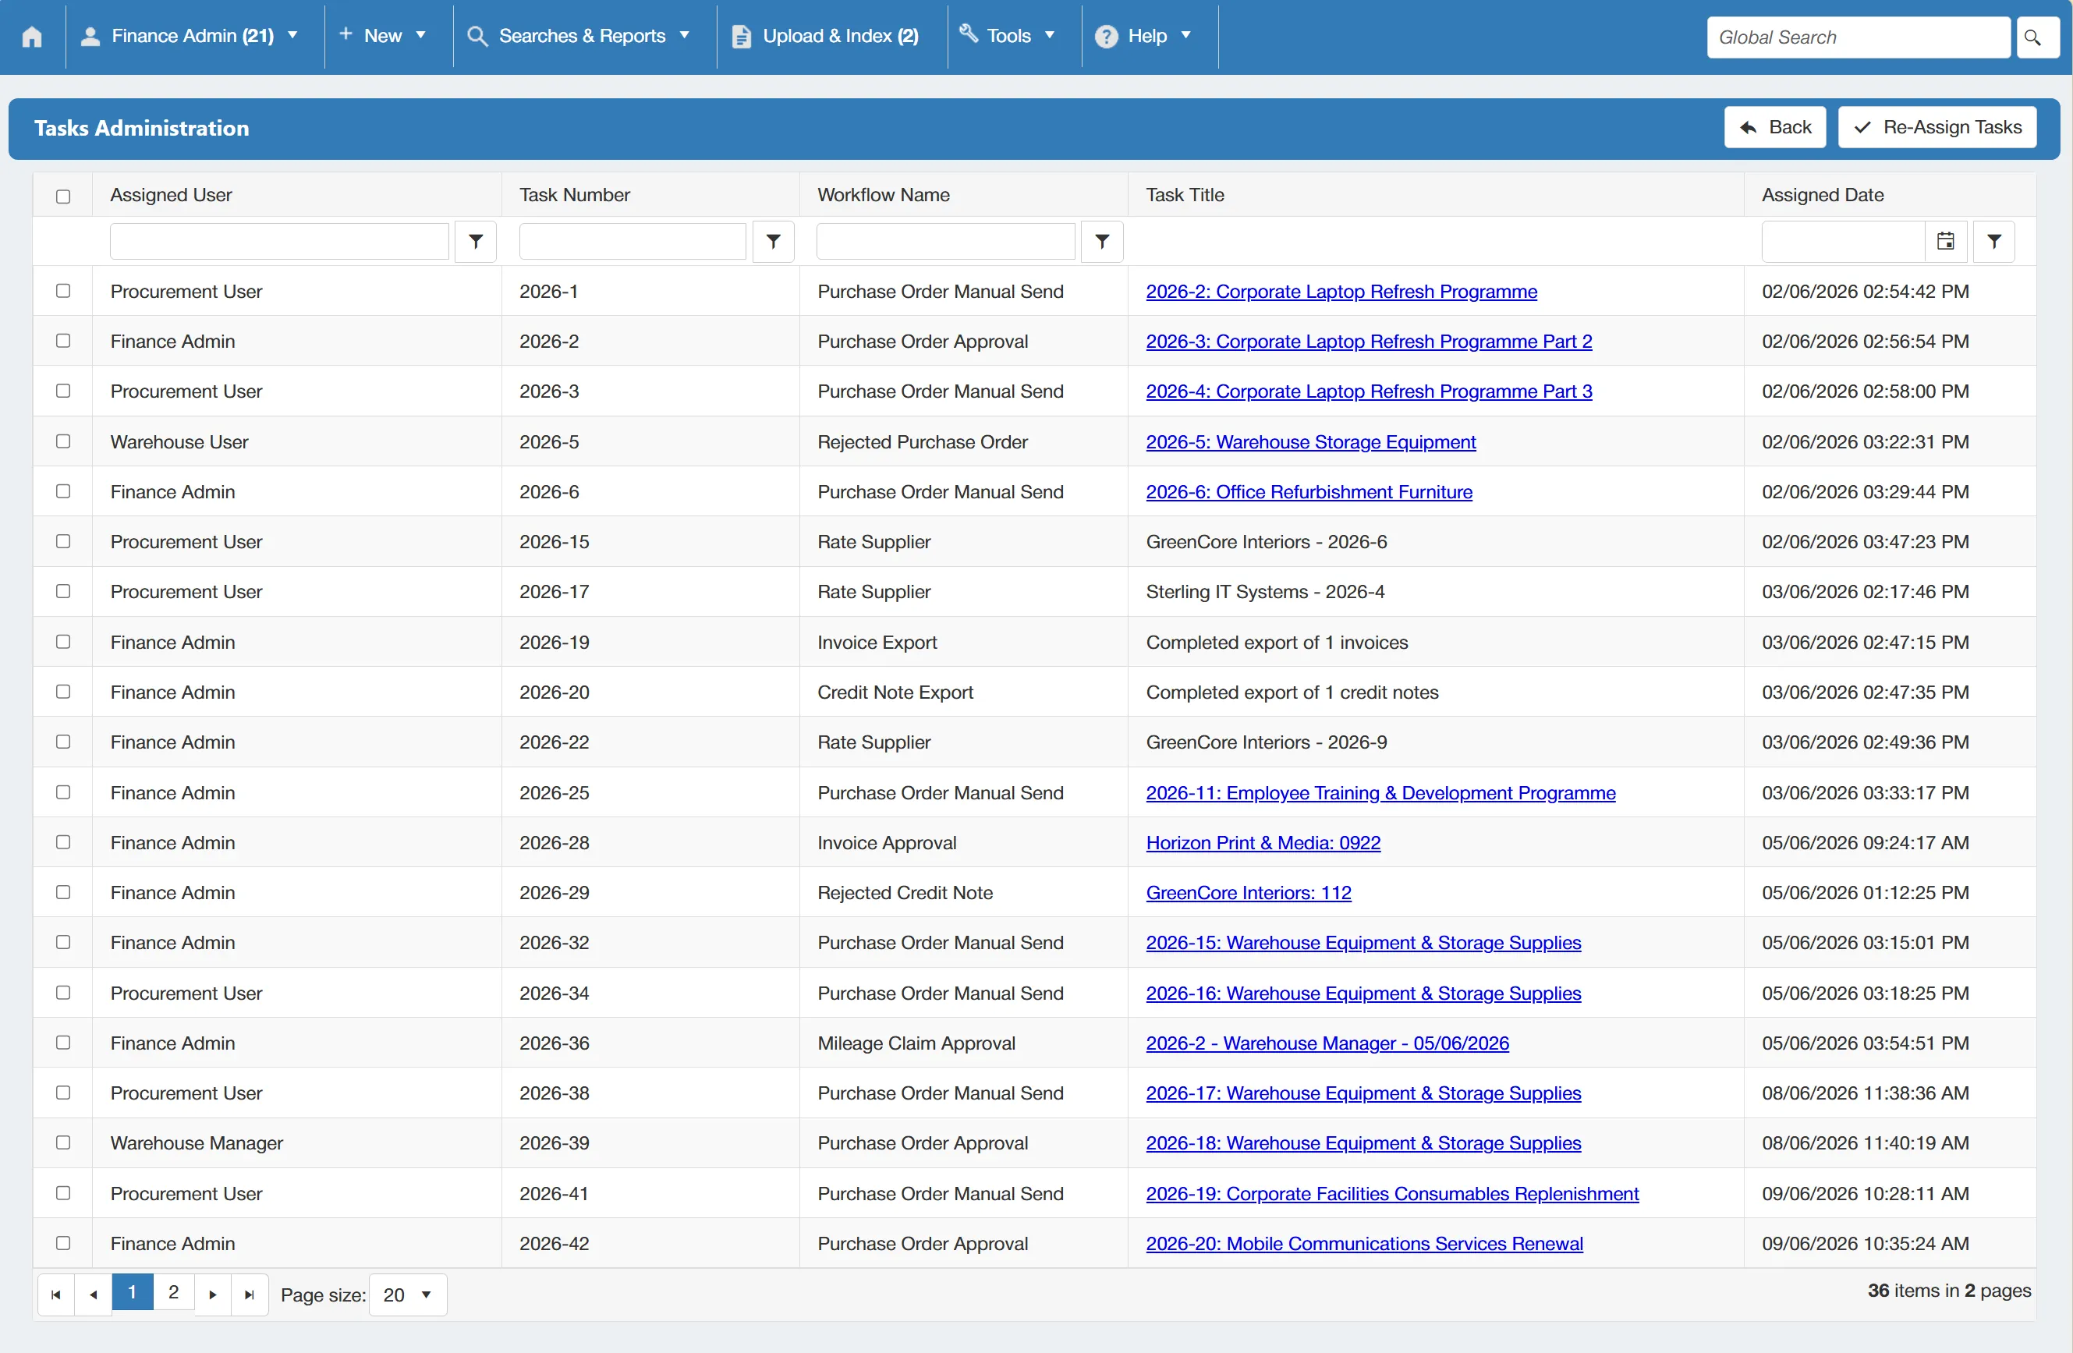Tick the checkbox for task 2026-5
Image resolution: width=2073 pixels, height=1353 pixels.
62,441
